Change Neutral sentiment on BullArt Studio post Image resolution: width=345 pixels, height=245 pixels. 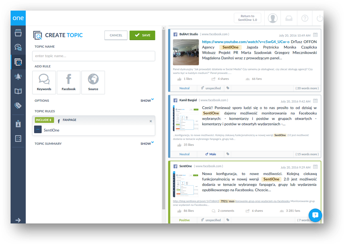click(x=184, y=88)
